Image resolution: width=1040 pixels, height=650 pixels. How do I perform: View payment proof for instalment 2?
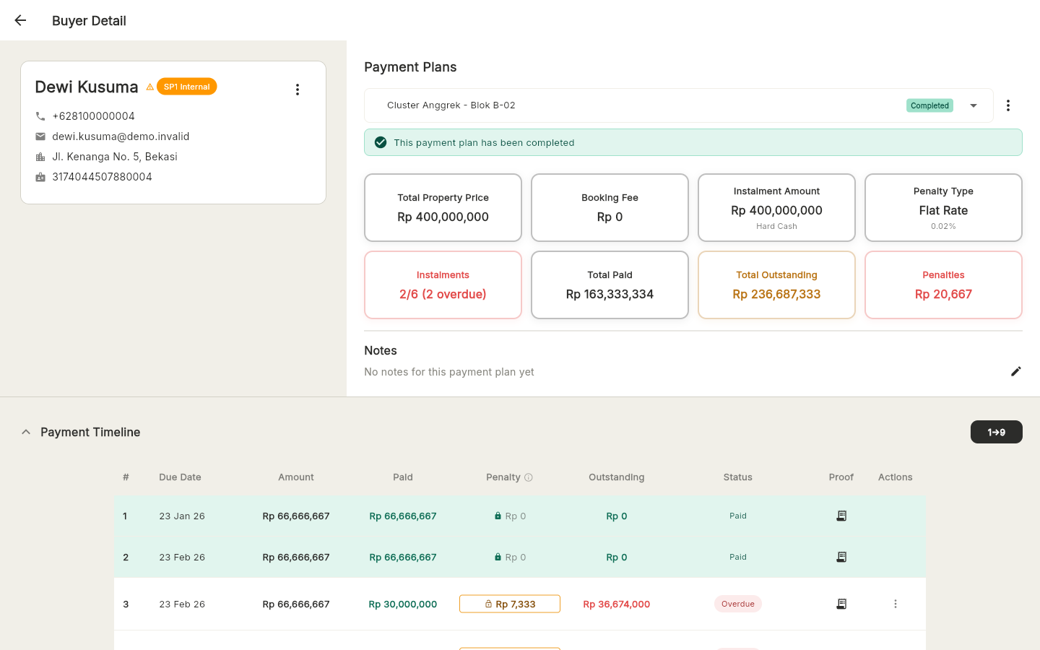(x=841, y=557)
